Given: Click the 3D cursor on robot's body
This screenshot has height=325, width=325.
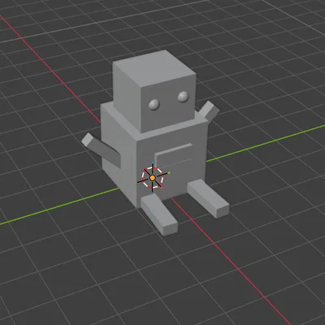Looking at the screenshot, I should (153, 178).
